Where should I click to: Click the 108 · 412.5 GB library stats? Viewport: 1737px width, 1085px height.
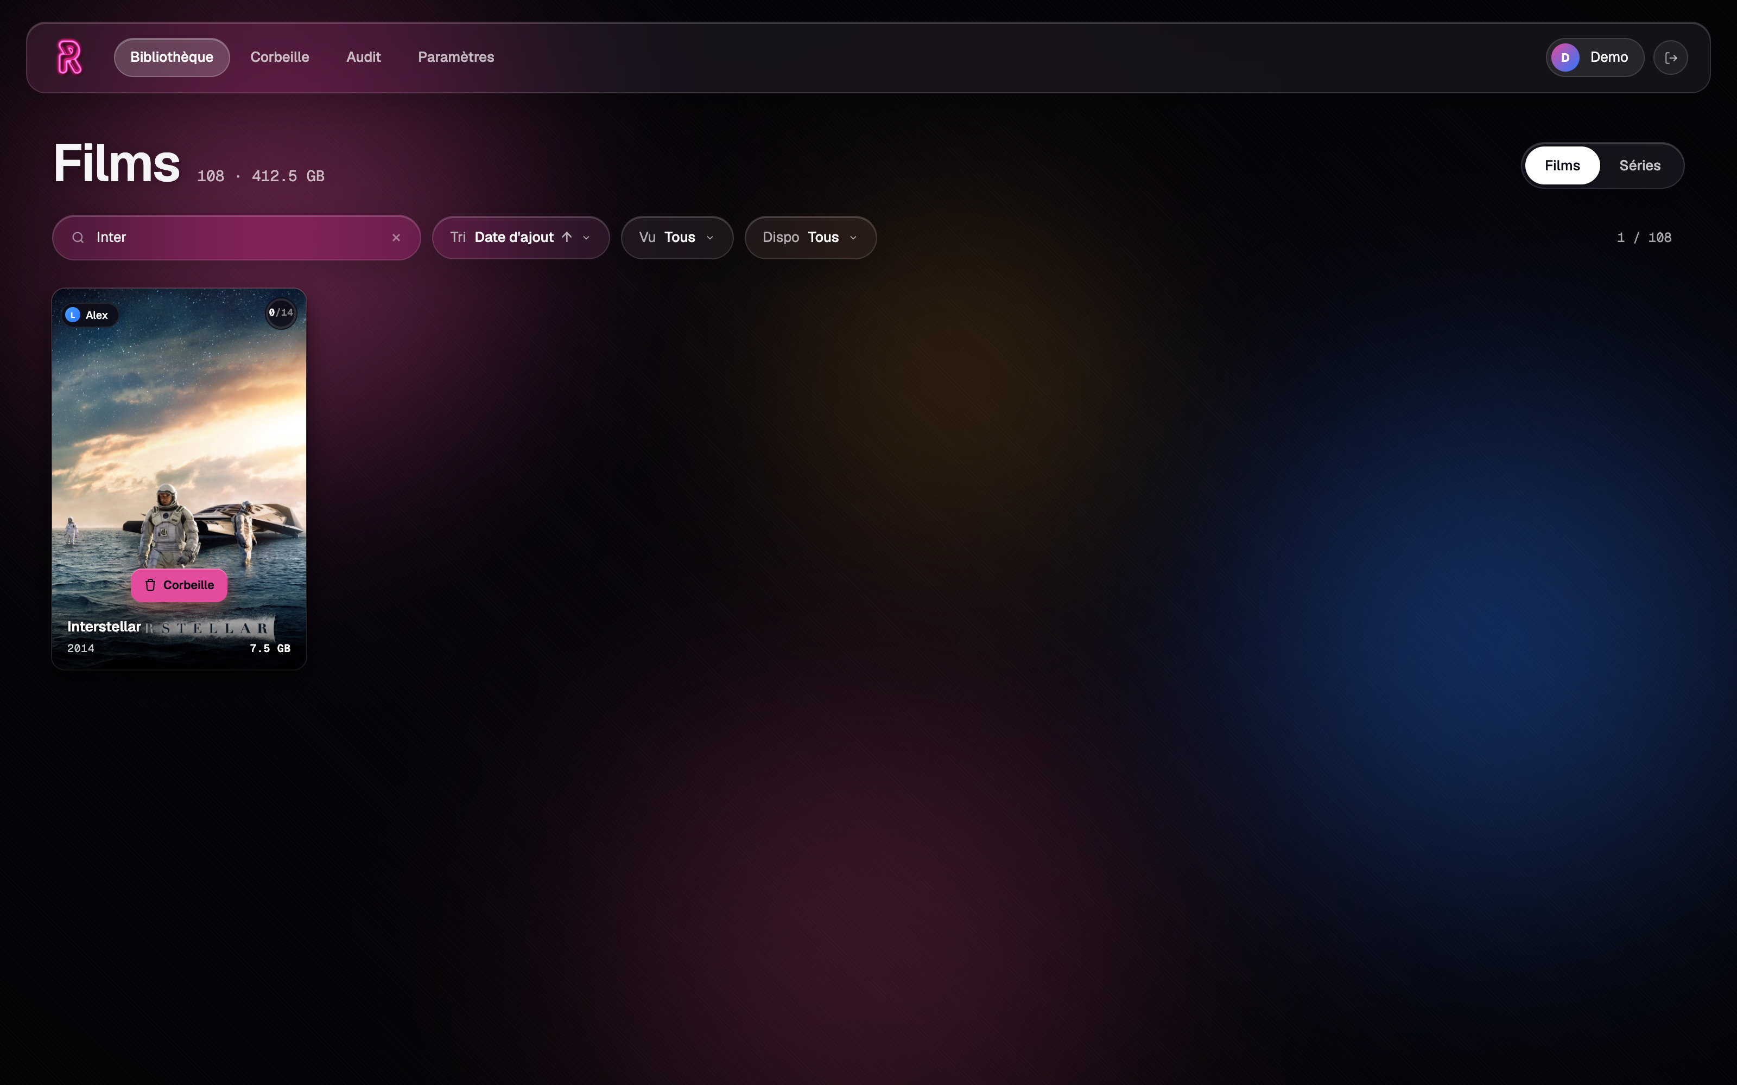[261, 176]
